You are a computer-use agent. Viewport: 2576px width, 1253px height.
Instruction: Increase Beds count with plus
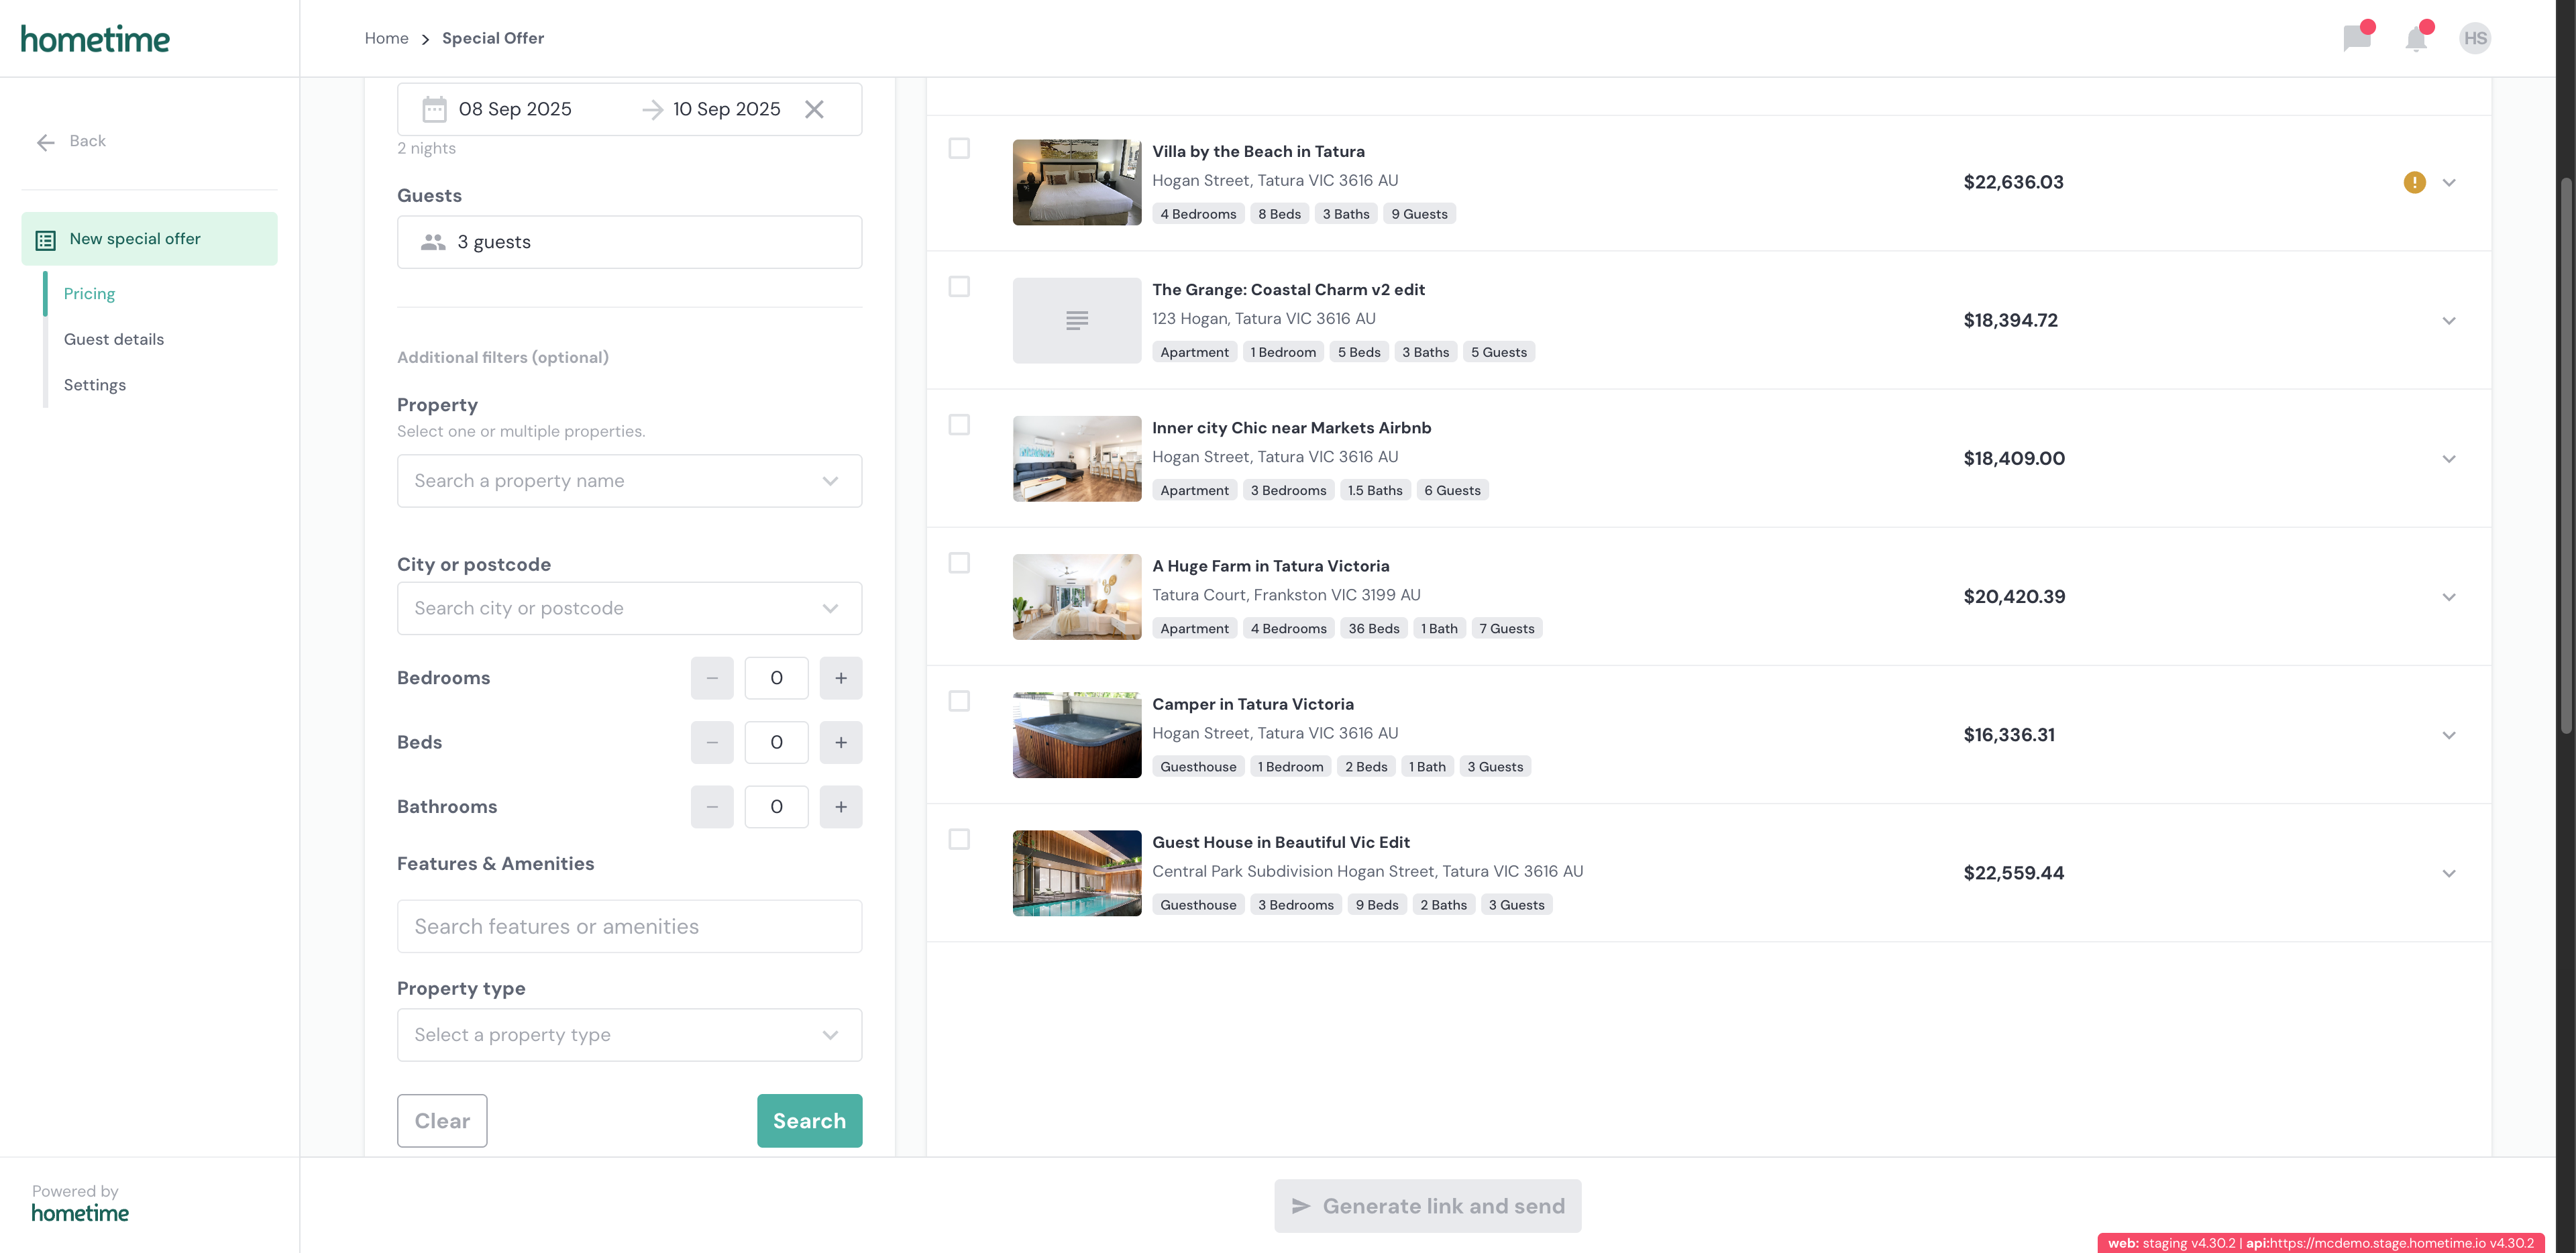tap(841, 742)
